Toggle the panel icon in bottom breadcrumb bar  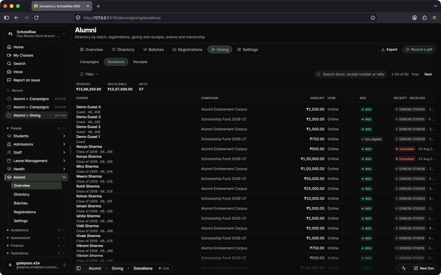[79, 268]
